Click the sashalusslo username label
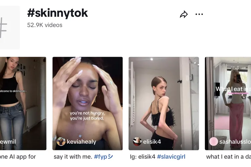 click(235, 142)
